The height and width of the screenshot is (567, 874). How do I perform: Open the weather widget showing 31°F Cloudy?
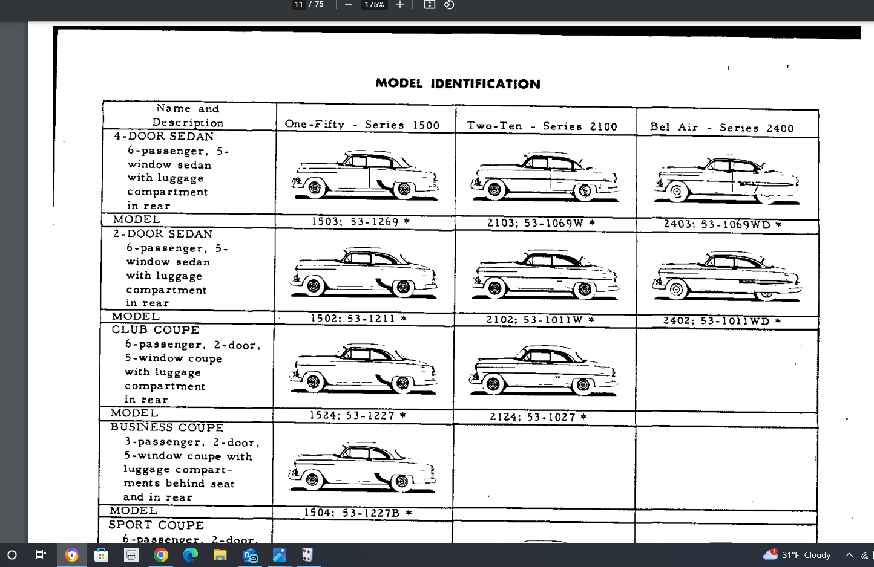(x=797, y=555)
